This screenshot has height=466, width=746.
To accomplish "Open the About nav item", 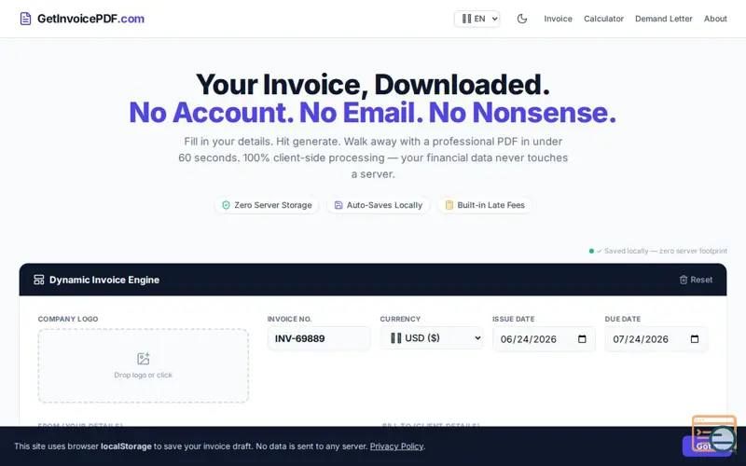I will click(715, 19).
